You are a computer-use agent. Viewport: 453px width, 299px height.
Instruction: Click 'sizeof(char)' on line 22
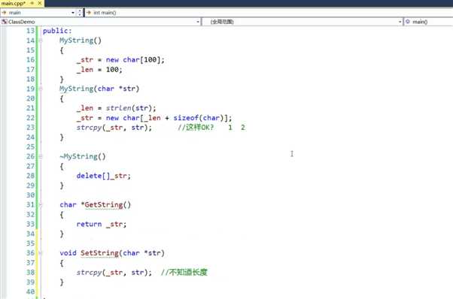199,118
